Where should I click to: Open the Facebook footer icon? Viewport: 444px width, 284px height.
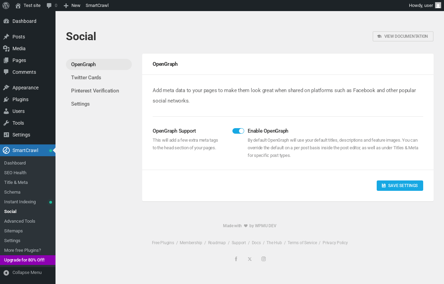236,259
